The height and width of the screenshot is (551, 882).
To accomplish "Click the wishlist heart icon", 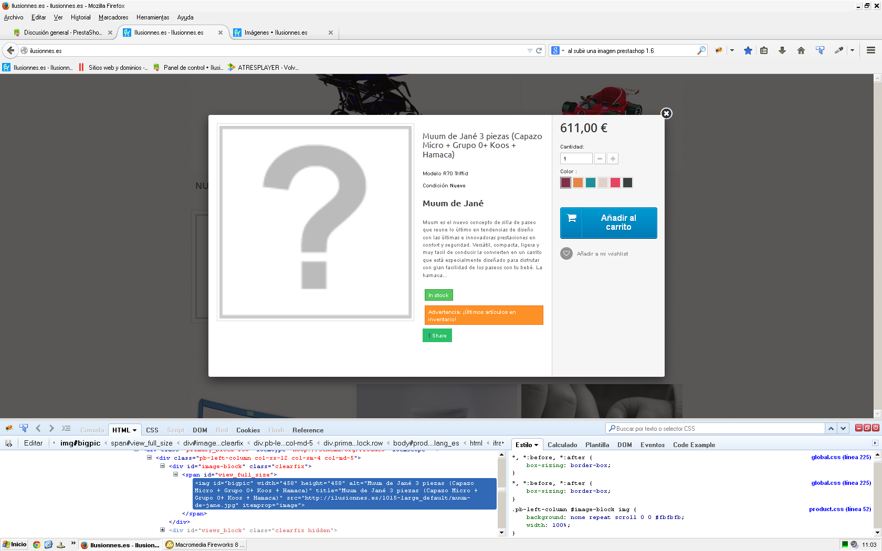I will [x=566, y=253].
